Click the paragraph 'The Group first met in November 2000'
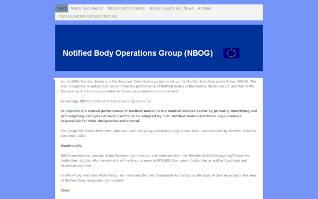The width and height of the screenshot is (318, 199). (158, 133)
